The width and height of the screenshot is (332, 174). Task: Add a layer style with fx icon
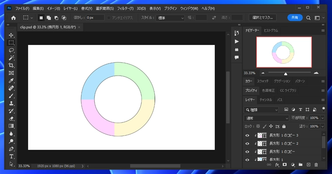point(277,165)
